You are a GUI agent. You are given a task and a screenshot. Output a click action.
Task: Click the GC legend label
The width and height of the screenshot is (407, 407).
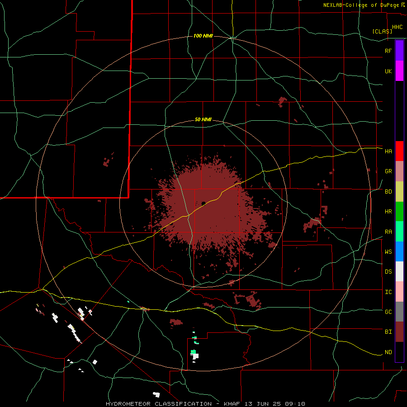click(388, 312)
